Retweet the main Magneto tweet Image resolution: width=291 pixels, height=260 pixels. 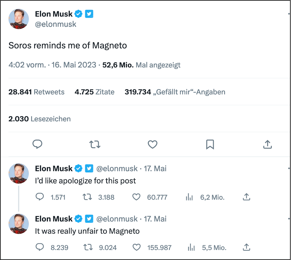pyautogui.click(x=95, y=144)
